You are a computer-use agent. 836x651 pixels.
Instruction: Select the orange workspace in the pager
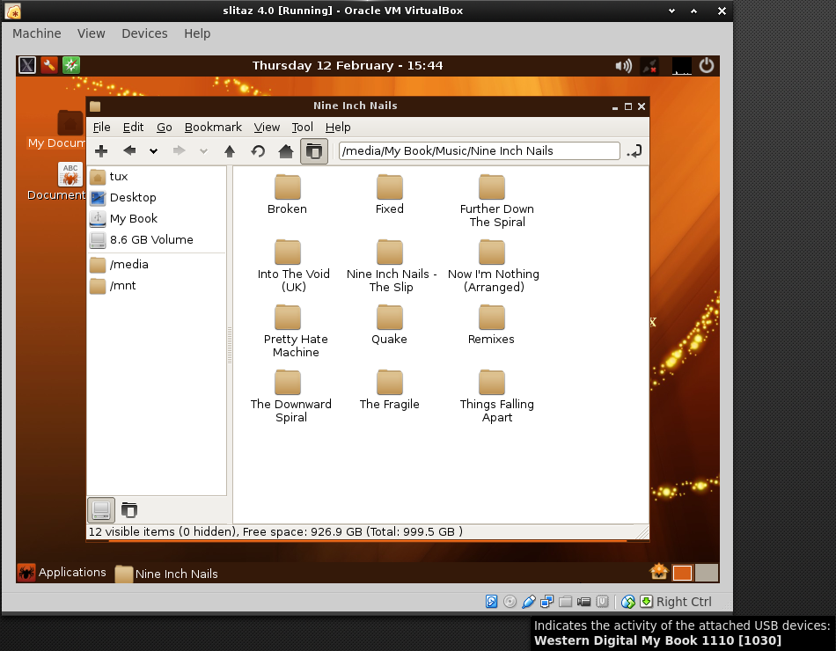pyautogui.click(x=682, y=573)
